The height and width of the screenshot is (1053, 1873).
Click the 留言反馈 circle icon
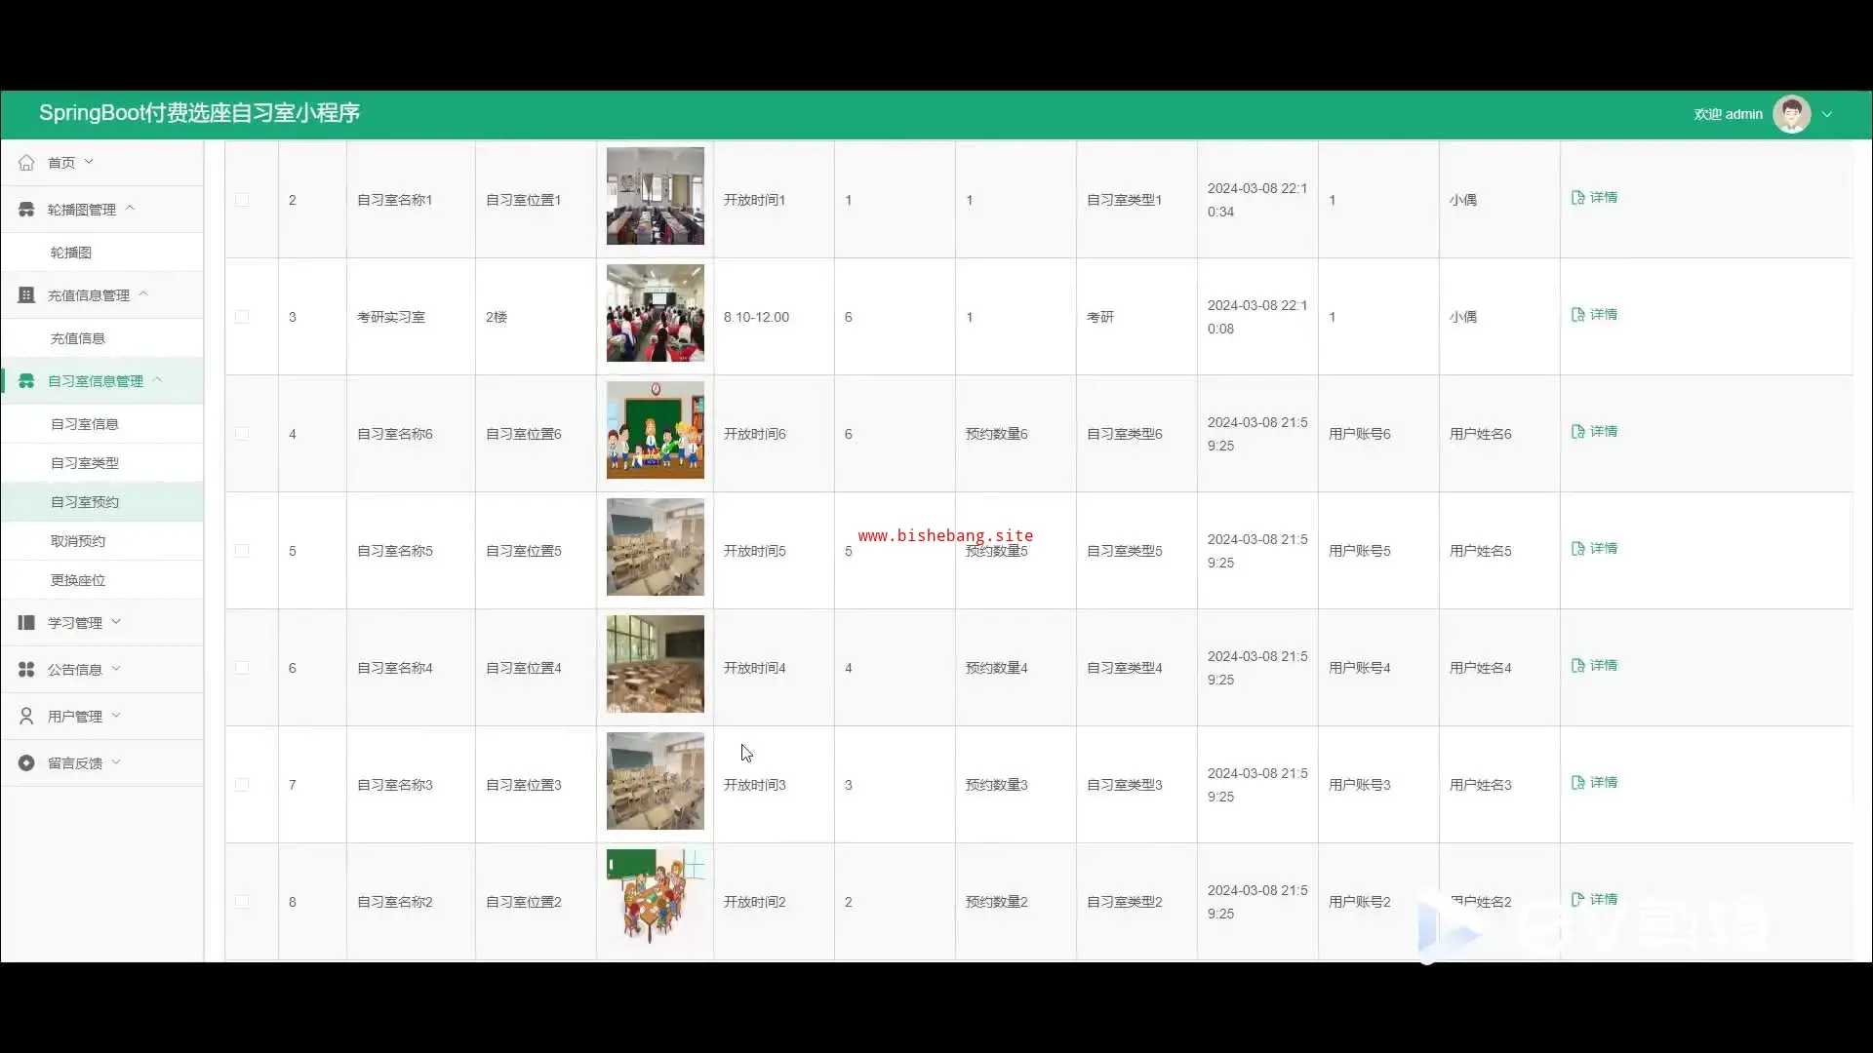(x=26, y=763)
